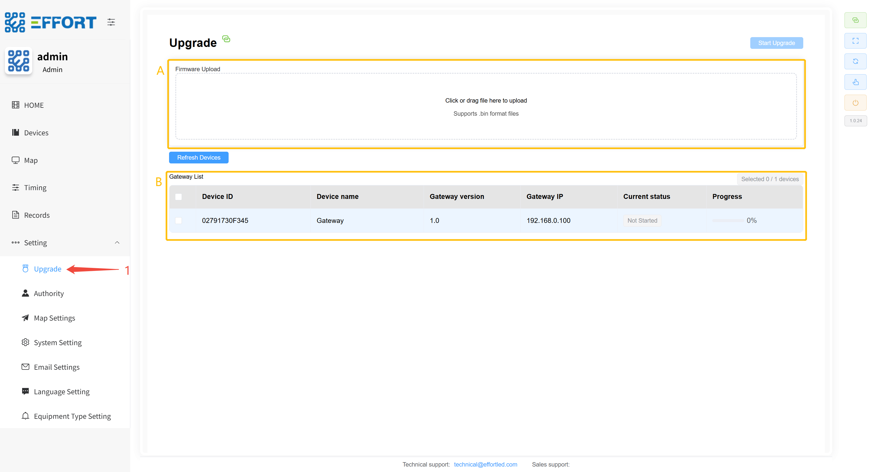Click the Refresh Devices button
The image size is (874, 472).
click(x=199, y=157)
